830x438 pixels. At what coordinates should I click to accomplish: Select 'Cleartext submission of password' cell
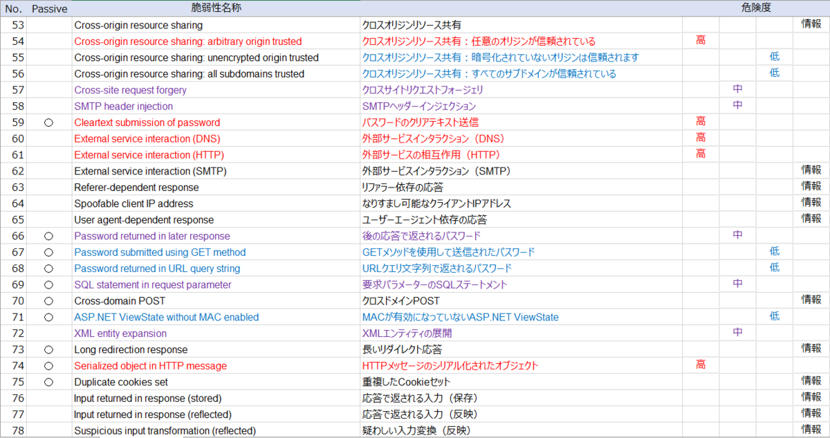tap(216, 122)
